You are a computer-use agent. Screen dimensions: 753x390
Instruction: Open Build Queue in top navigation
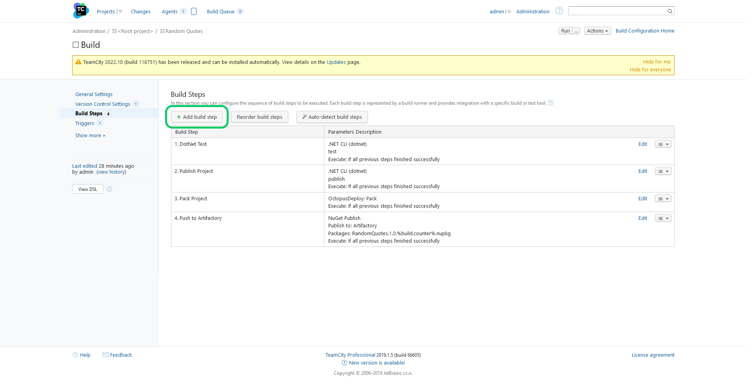pyautogui.click(x=221, y=11)
